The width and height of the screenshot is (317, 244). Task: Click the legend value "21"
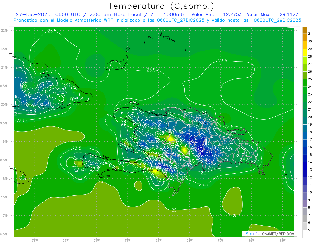[x=310, y=109]
